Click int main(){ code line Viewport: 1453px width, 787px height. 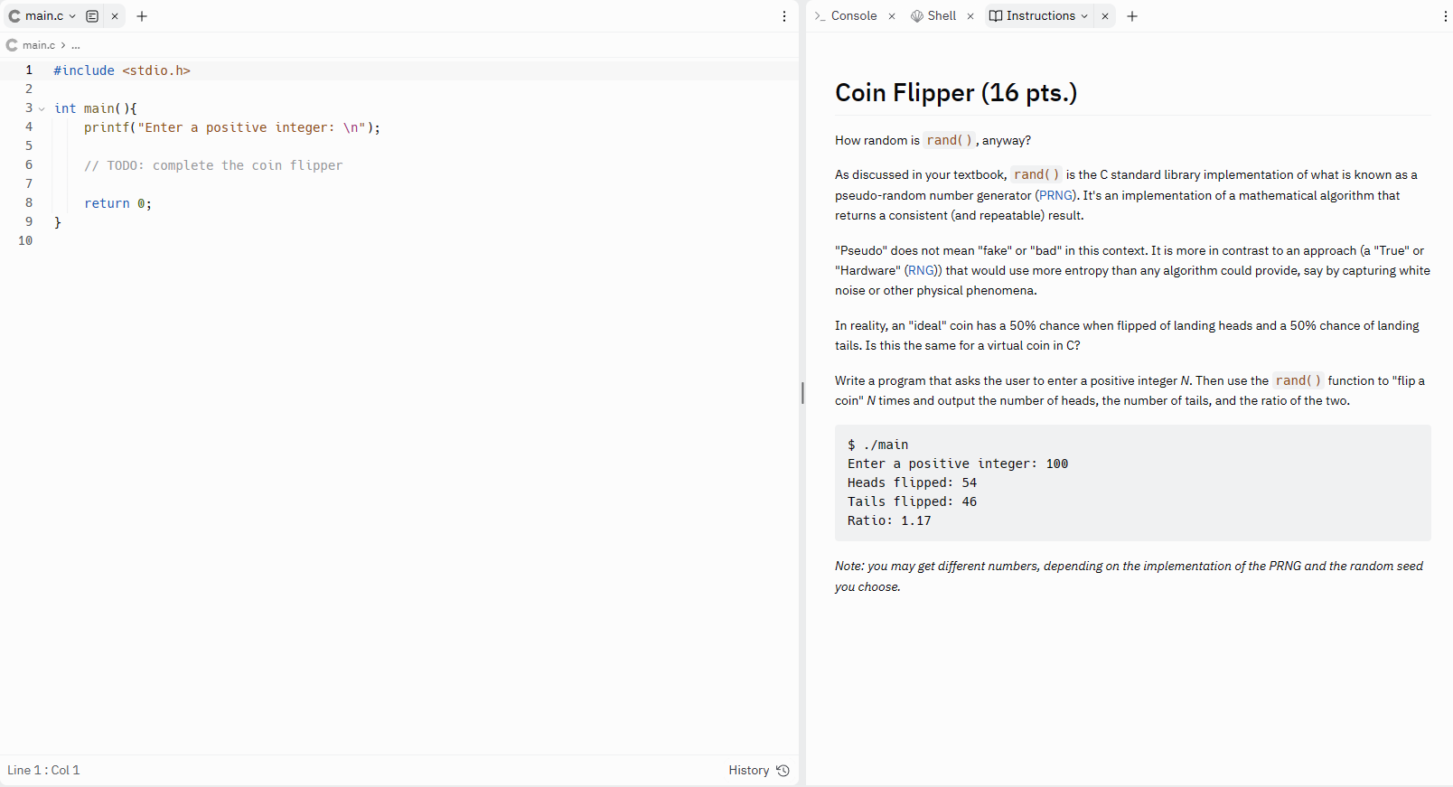click(x=95, y=108)
